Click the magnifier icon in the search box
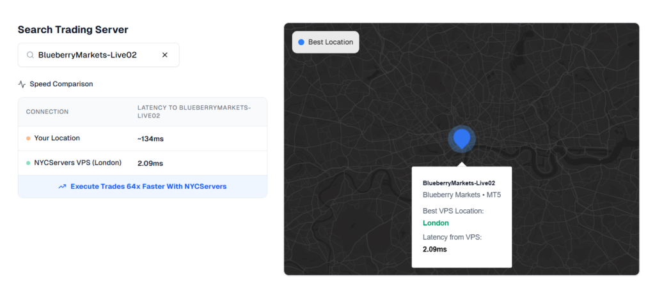Screen dimensions: 655x282 pos(30,56)
